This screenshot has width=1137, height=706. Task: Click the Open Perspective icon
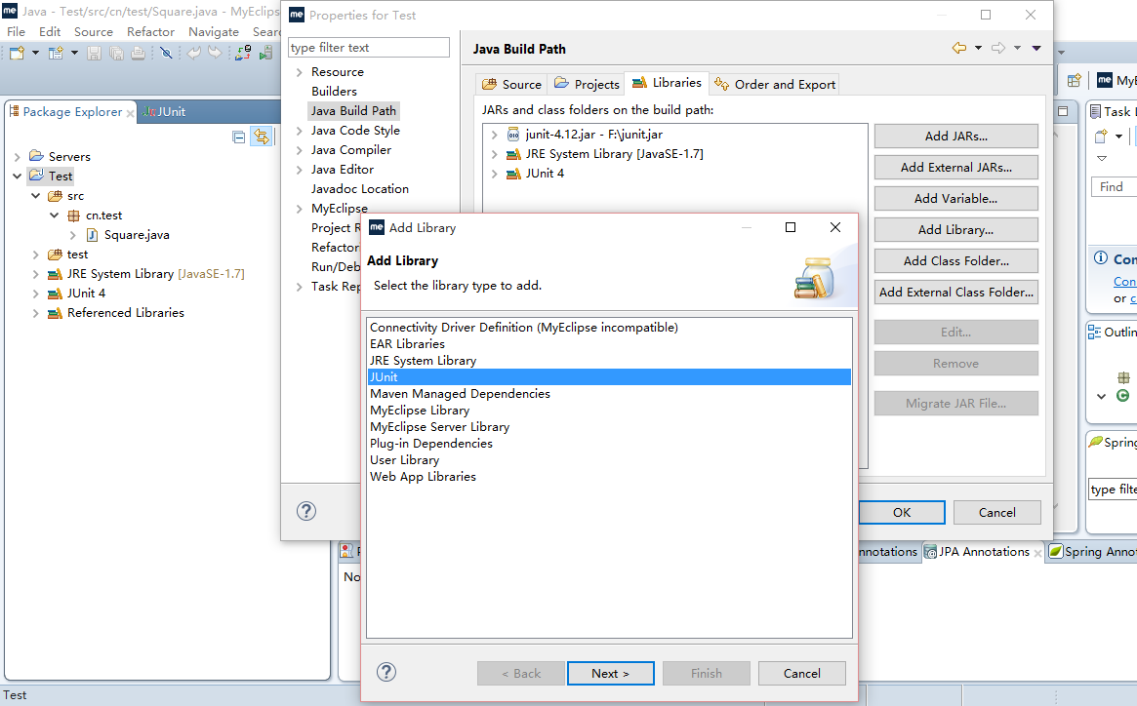tap(1074, 80)
